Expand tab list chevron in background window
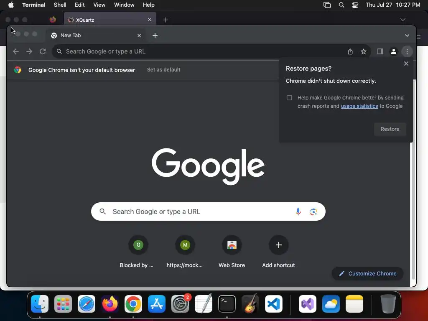Viewport: 428px width, 321px height. point(403,20)
